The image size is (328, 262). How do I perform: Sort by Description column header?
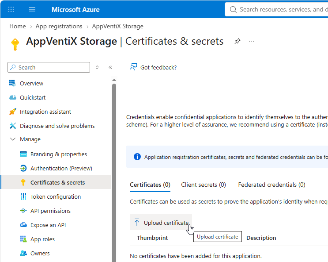[261, 238]
